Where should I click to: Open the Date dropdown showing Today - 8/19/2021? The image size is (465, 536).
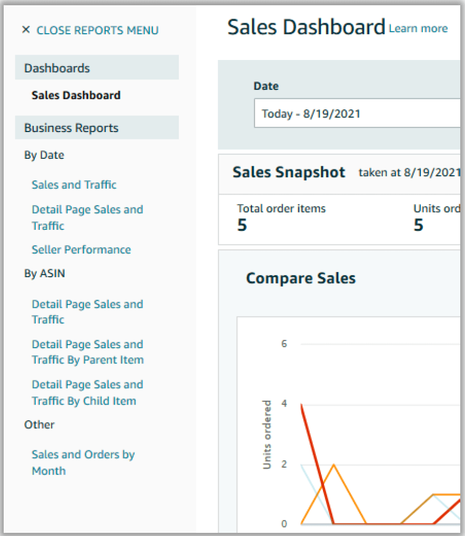357,113
